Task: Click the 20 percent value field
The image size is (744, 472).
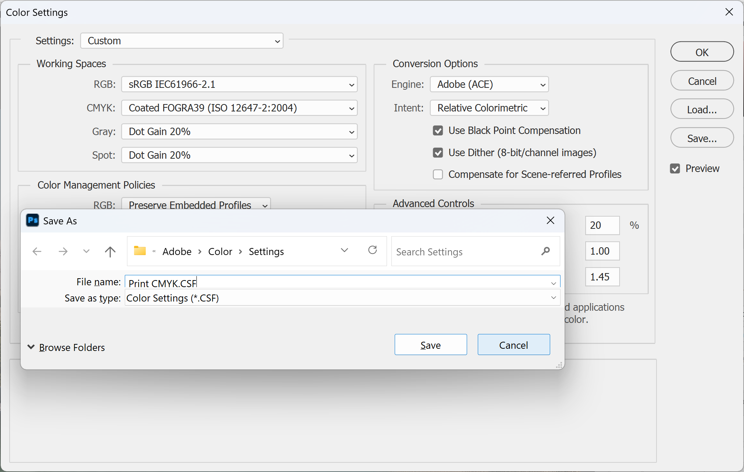Action: pyautogui.click(x=602, y=225)
